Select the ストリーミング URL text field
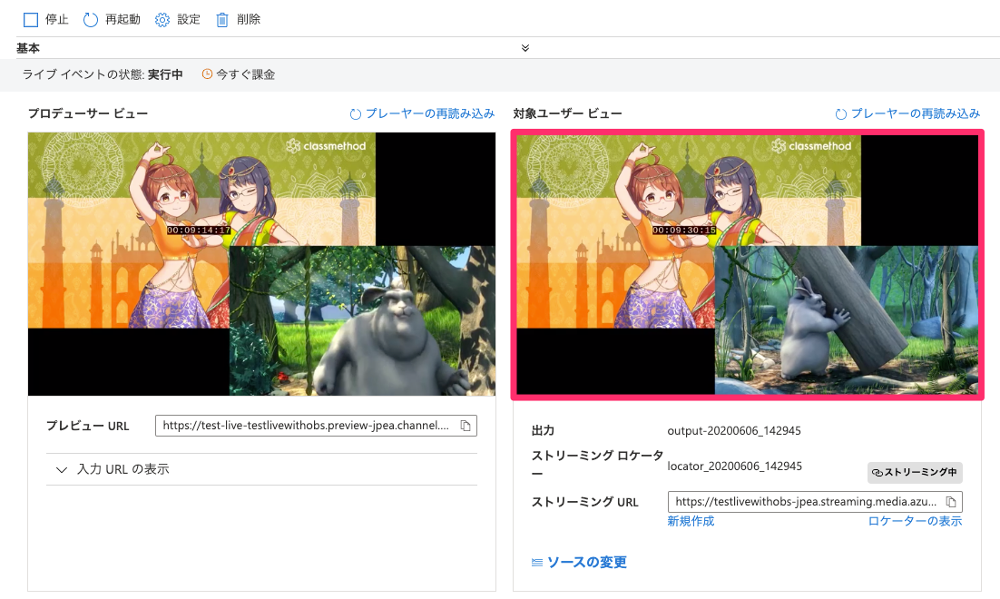 (x=815, y=501)
